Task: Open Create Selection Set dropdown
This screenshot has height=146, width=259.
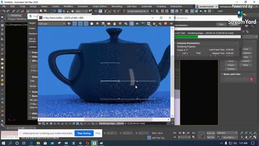Action: pos(138,11)
